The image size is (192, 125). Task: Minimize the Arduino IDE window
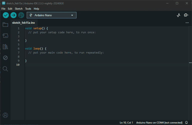point(167,3)
